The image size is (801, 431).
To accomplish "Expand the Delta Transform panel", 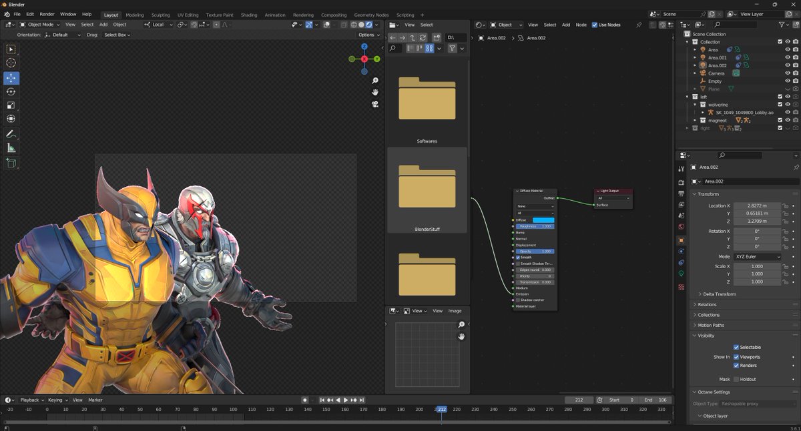I will [720, 294].
